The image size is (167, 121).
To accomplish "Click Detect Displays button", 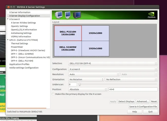I will coord(126,102).
